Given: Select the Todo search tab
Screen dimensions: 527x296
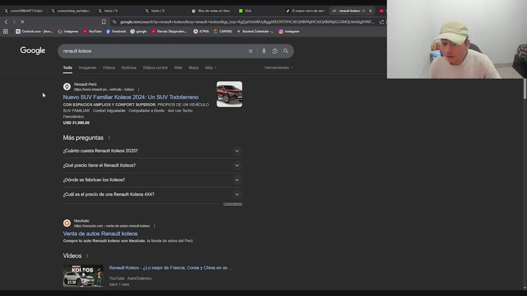Looking at the screenshot, I should pos(68,67).
